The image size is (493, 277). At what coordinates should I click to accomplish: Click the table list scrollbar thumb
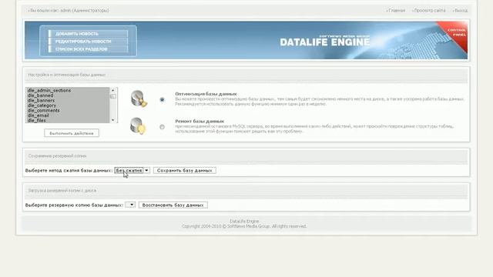pyautogui.click(x=113, y=96)
